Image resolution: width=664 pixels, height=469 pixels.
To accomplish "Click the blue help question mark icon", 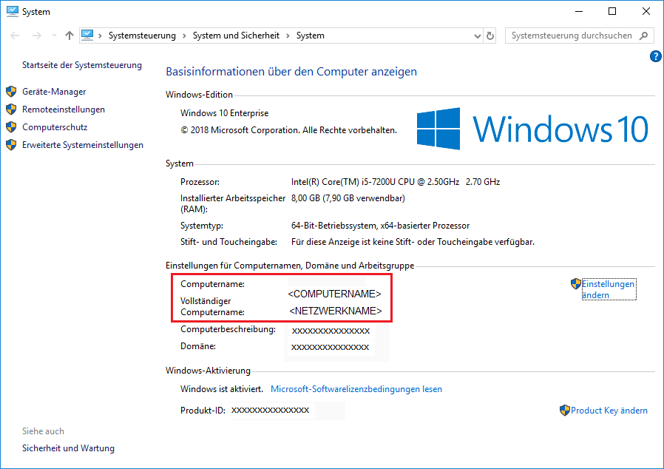I will [655, 56].
